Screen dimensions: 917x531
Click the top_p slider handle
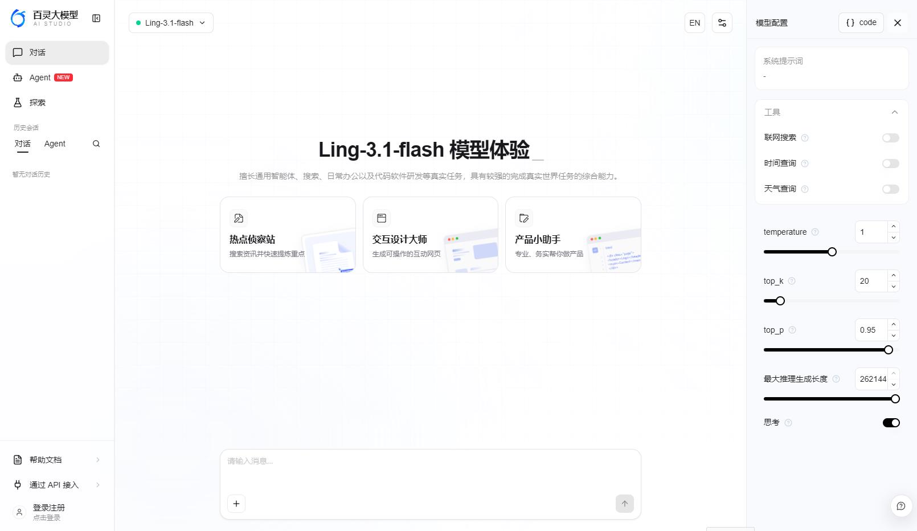[889, 350]
